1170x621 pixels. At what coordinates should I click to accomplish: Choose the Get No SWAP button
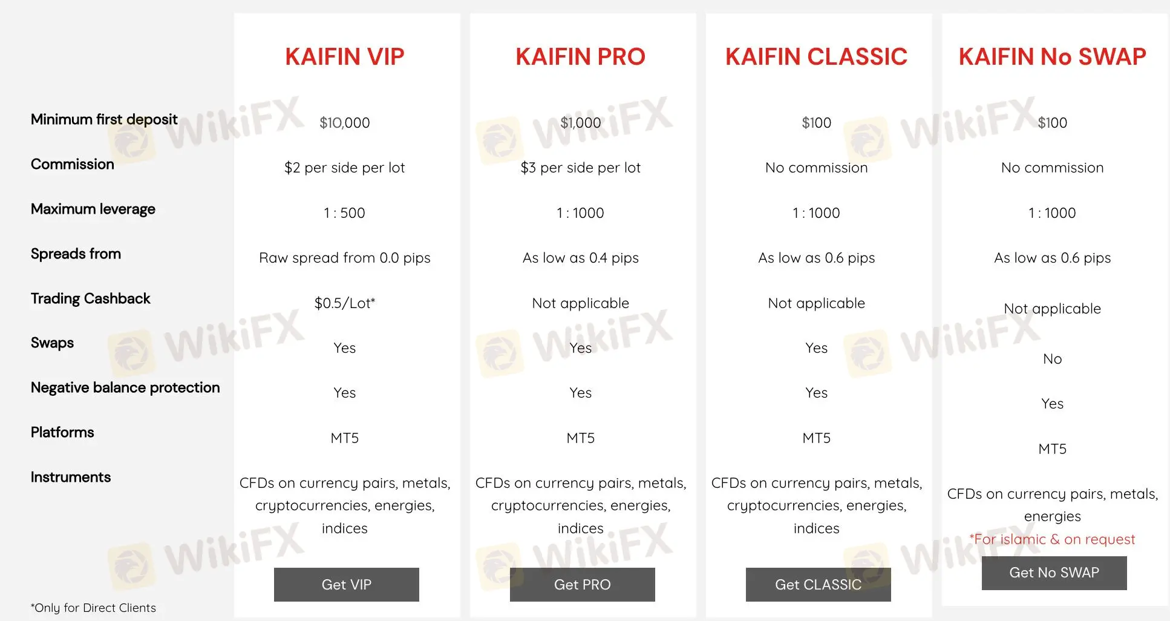coord(1054,573)
